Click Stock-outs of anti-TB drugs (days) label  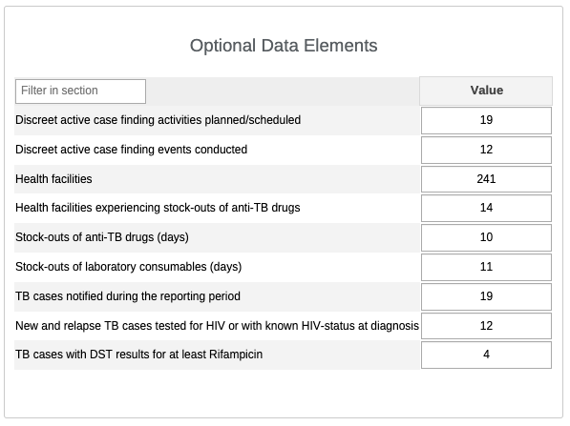[x=102, y=237]
